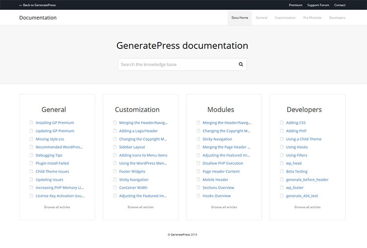Browse all articles under Modules
Viewport: 367px width, 248px height.
point(224,207)
